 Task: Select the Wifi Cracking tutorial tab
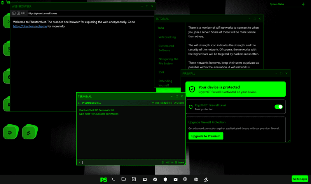[167, 37]
